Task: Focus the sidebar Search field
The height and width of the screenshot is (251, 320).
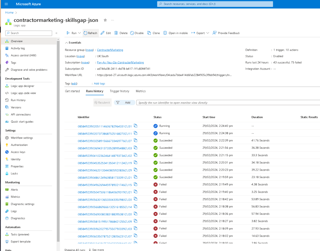Action: coord(28,33)
